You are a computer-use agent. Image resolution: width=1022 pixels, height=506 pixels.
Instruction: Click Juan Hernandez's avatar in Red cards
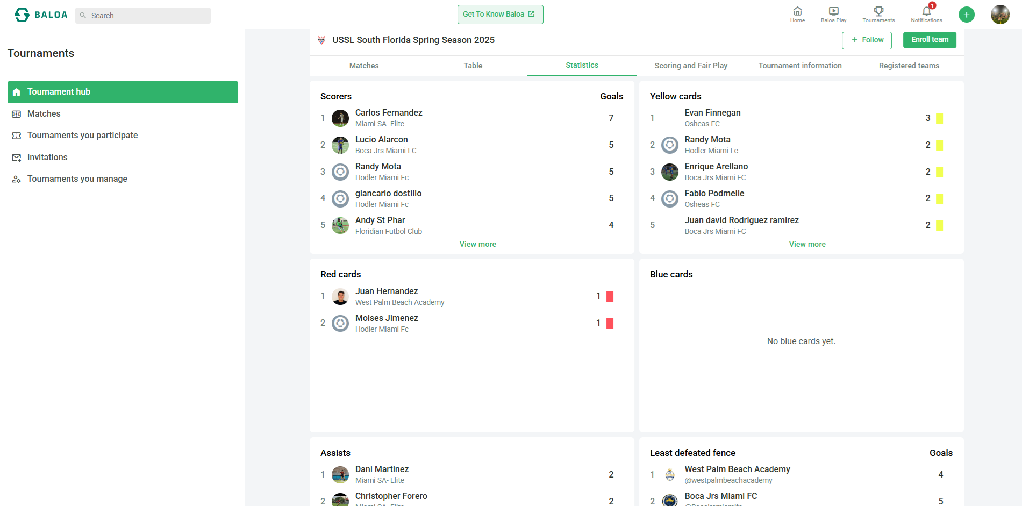click(x=340, y=296)
